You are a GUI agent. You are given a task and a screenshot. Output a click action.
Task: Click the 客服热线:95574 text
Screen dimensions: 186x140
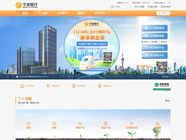pyautogui.click(x=123, y=3)
